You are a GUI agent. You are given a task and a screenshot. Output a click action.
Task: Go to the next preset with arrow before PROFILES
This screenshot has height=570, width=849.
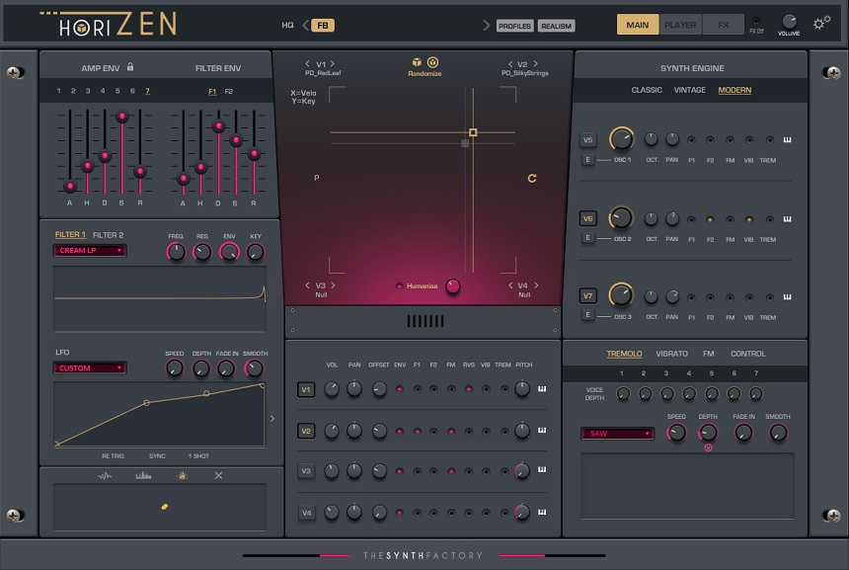tap(487, 26)
